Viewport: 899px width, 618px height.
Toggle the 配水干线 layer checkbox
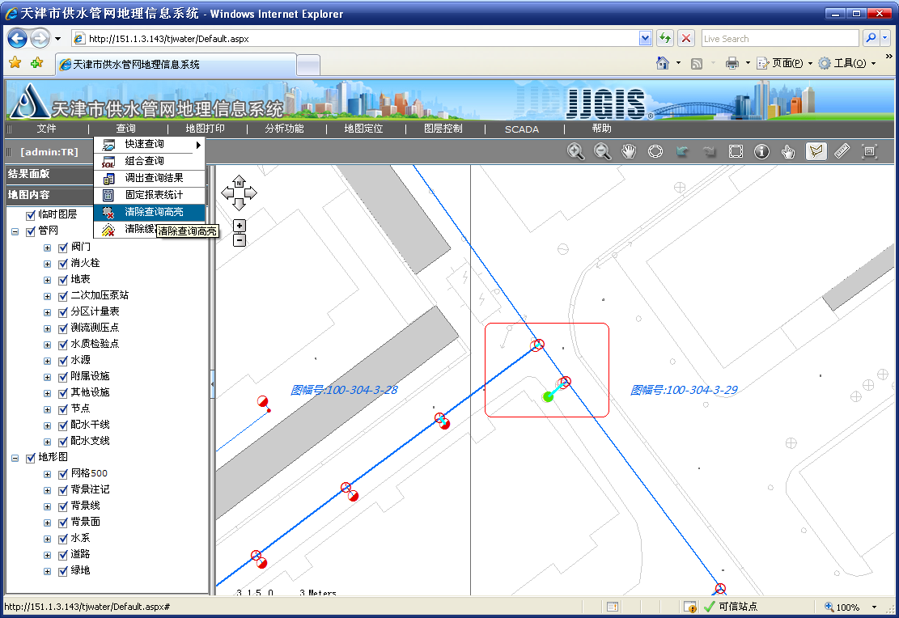pyautogui.click(x=63, y=425)
